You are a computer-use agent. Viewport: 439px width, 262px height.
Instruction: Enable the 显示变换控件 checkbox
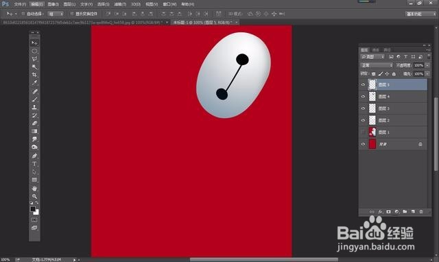71,14
